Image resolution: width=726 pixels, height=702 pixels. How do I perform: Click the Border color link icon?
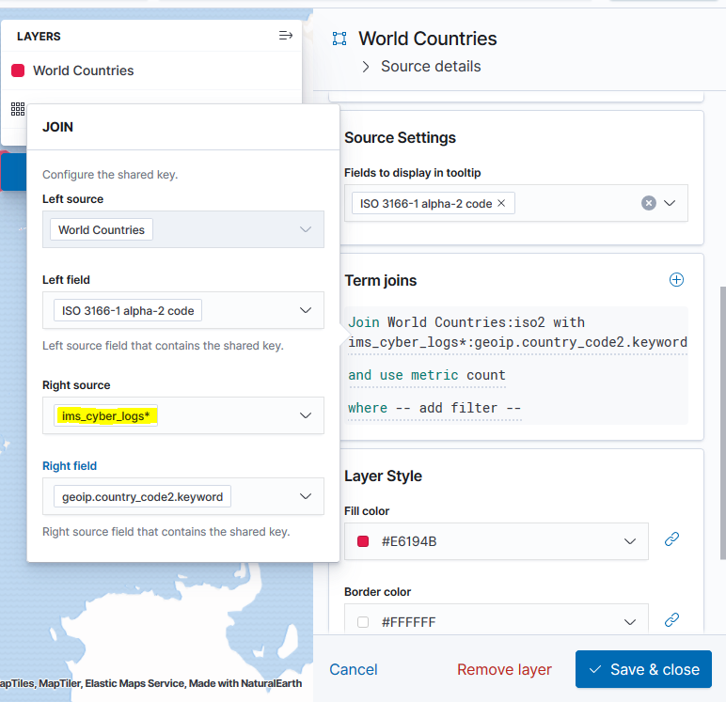pos(671,619)
